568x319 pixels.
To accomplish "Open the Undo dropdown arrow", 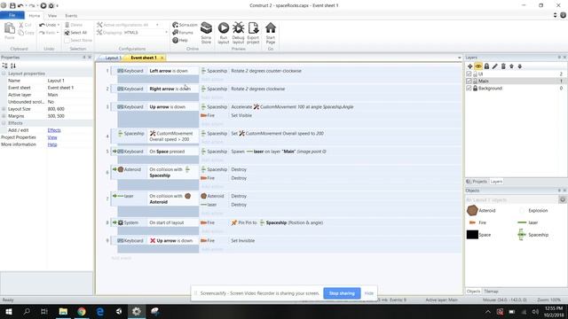I will [x=59, y=25].
